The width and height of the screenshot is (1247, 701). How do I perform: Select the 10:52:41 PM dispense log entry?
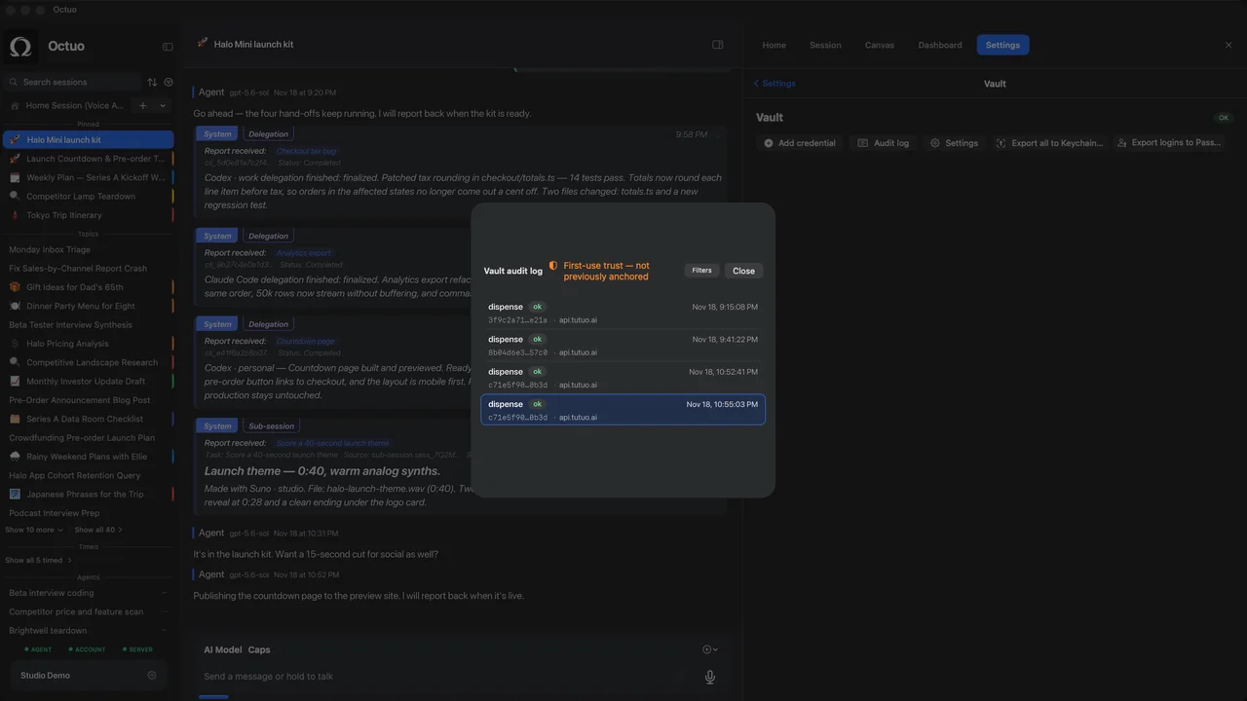click(x=623, y=378)
